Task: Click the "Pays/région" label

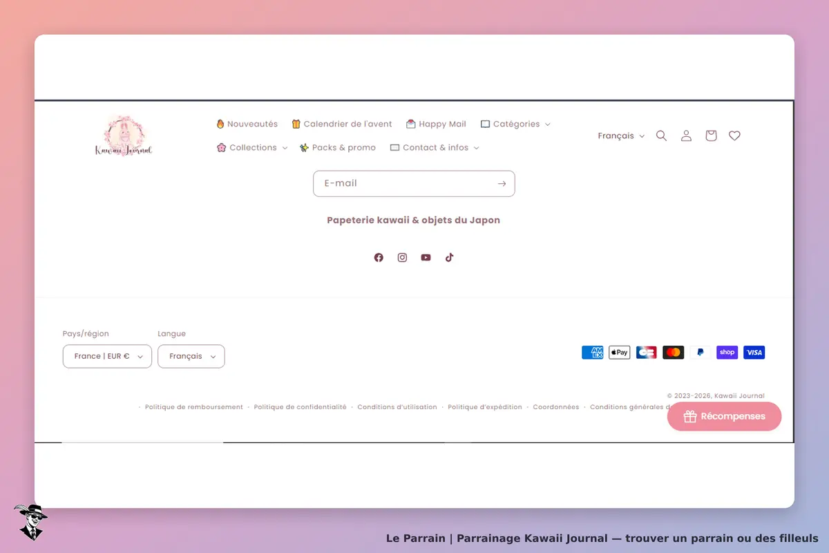Action: pyautogui.click(x=86, y=334)
